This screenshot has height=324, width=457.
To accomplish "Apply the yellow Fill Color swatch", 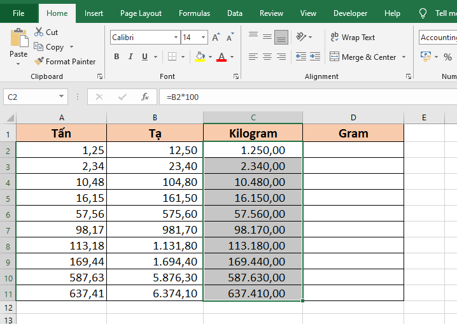I will [x=200, y=57].
